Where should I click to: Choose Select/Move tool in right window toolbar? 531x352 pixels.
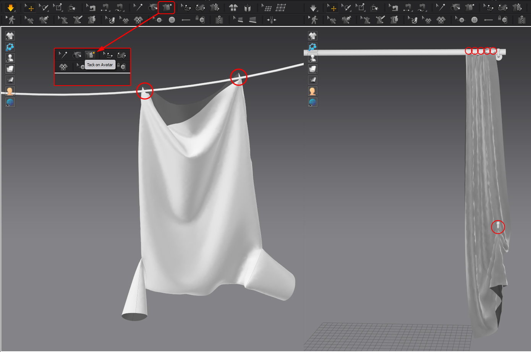pos(332,7)
